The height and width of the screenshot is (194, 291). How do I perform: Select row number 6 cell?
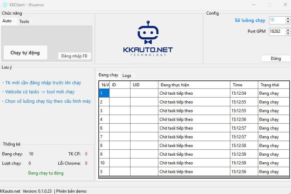[104, 128]
